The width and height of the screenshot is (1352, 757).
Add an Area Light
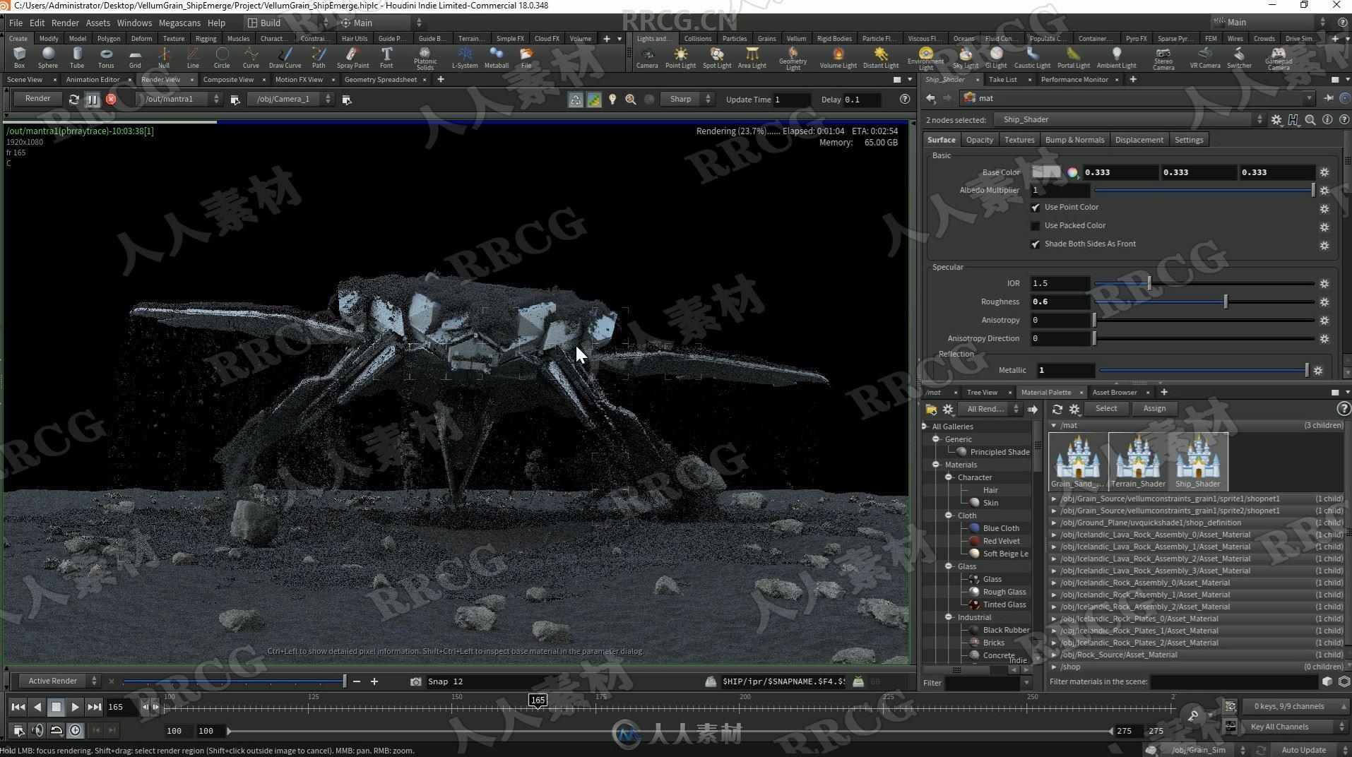point(752,57)
